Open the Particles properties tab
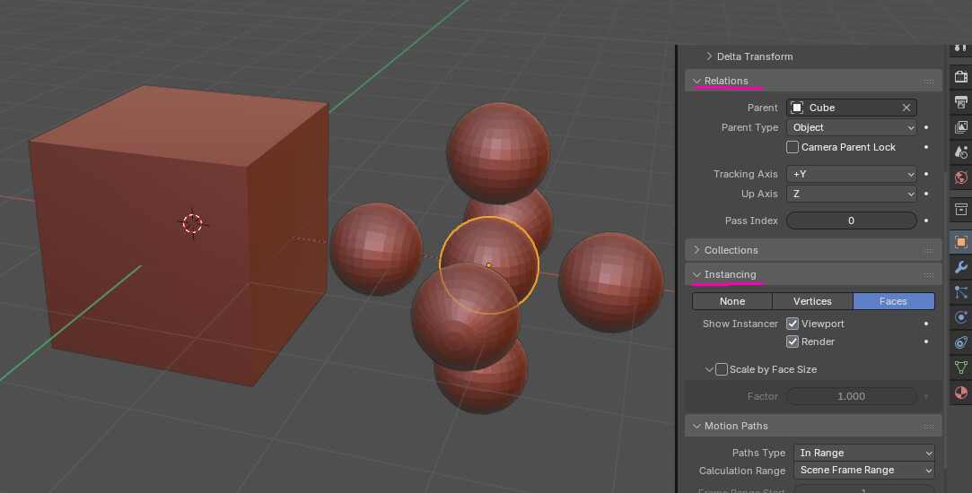 (x=961, y=292)
